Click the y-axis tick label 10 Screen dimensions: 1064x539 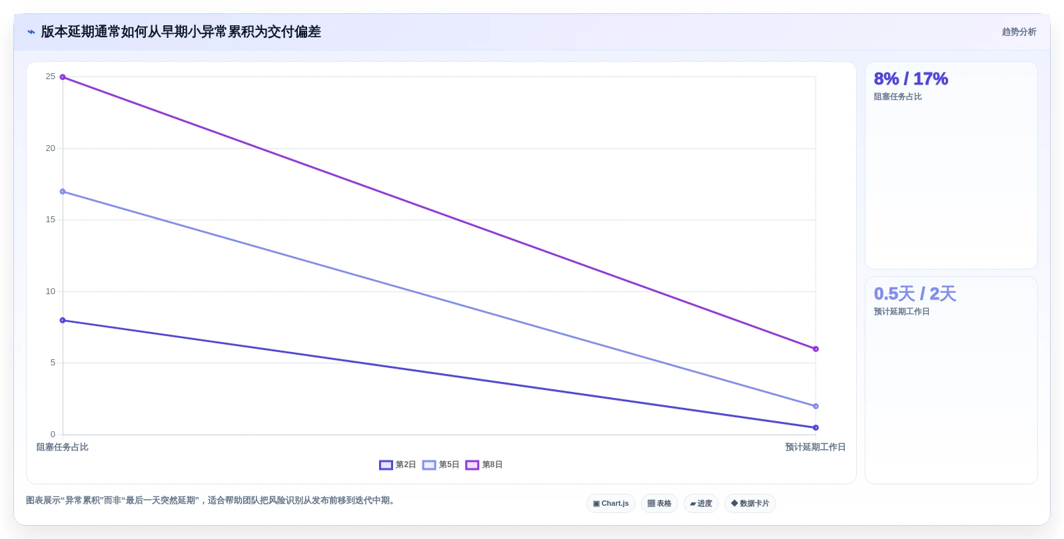(x=51, y=291)
